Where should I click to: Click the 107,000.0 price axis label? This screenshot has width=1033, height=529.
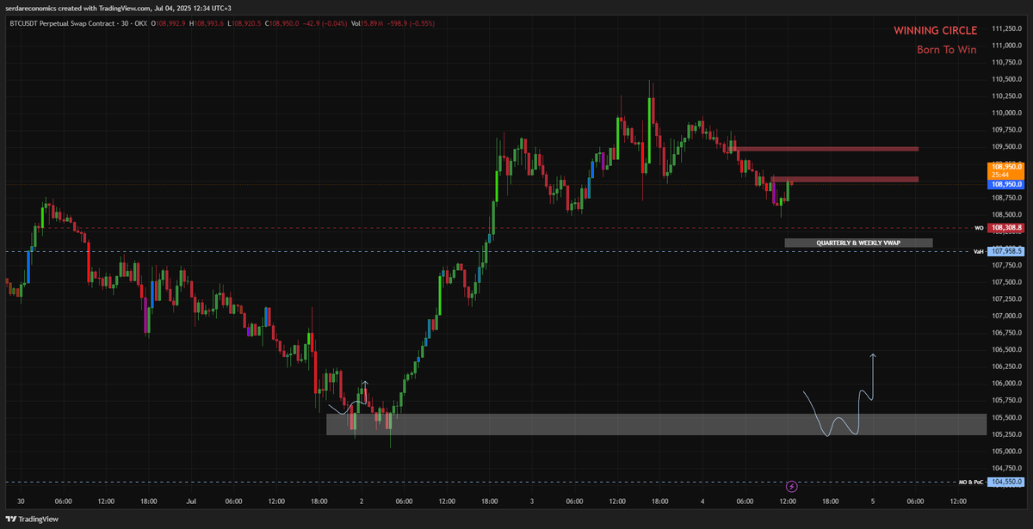coord(1006,316)
